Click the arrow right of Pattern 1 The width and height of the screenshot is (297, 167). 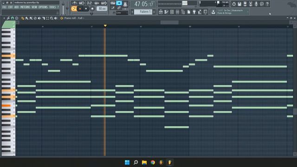pyautogui.click(x=154, y=12)
